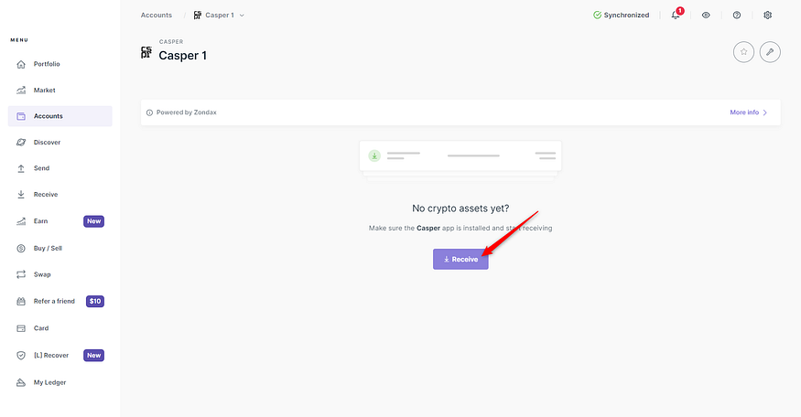Click the Card icon in sidebar
Image resolution: width=801 pixels, height=417 pixels.
coord(21,328)
